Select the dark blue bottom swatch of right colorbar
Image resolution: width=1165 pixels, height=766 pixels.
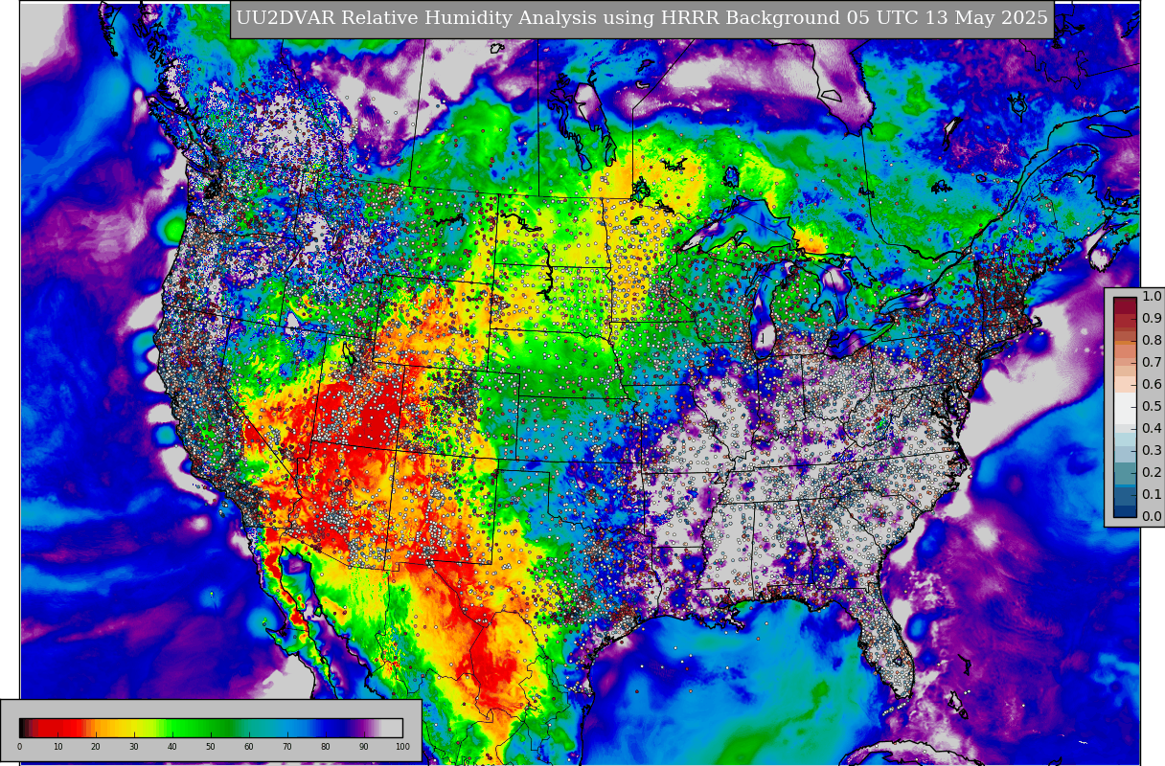pos(1125,511)
